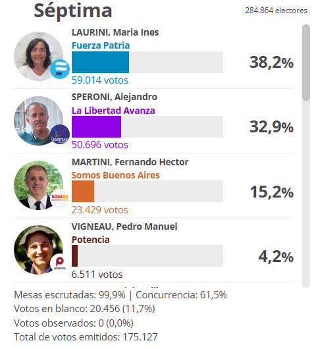
Task: Open Pedro Manuel Vigneau's candidate photo
Action: (38, 250)
